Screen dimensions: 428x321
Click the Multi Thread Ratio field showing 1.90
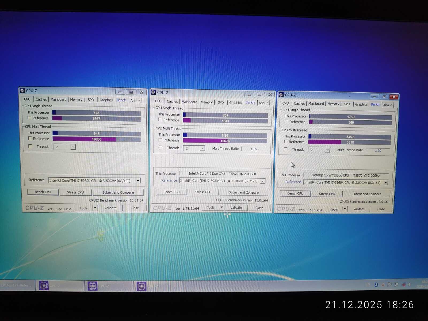378,151
